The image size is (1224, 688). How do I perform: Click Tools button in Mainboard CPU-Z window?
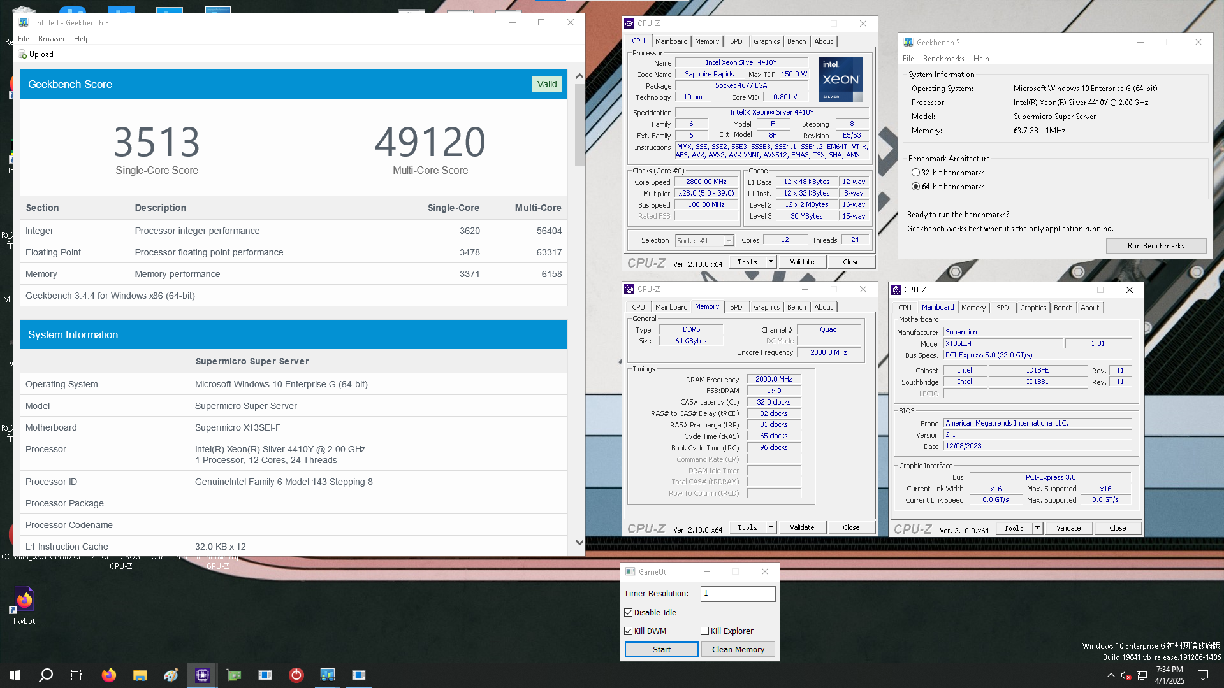[x=1014, y=529]
